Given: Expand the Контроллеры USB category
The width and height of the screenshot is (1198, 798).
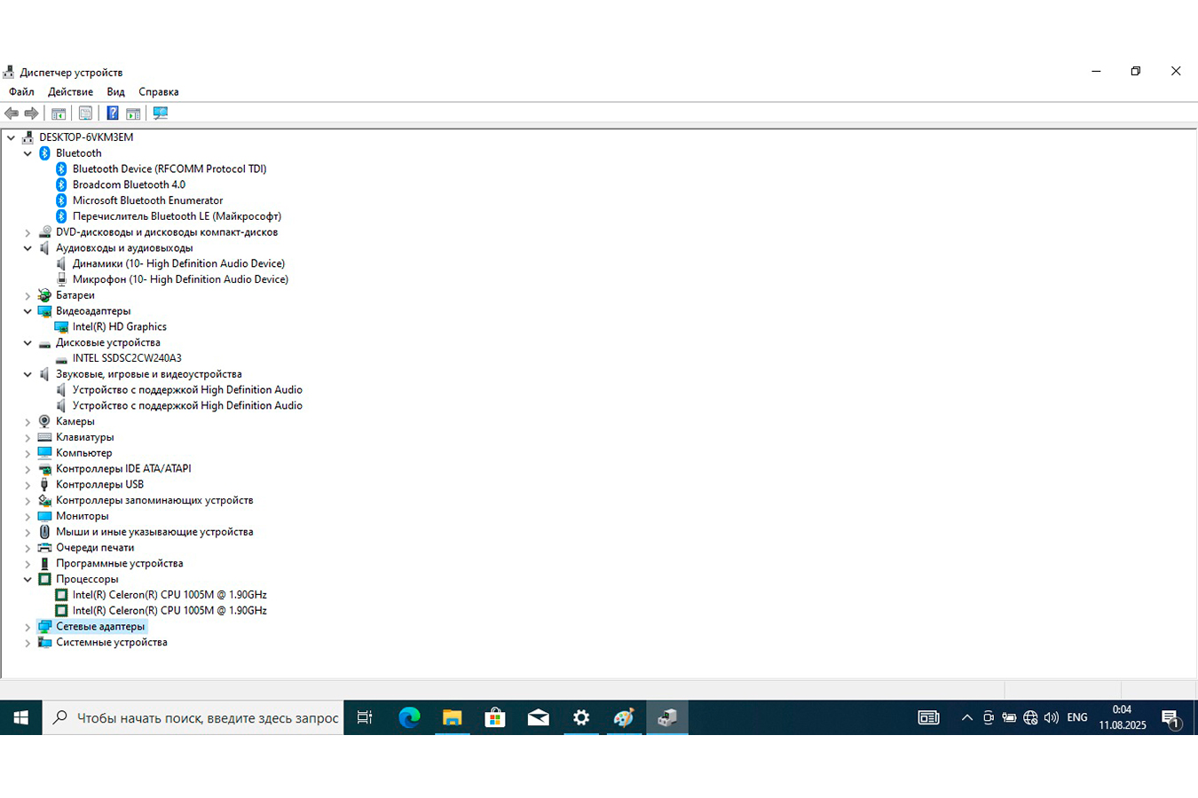Looking at the screenshot, I should coord(28,485).
